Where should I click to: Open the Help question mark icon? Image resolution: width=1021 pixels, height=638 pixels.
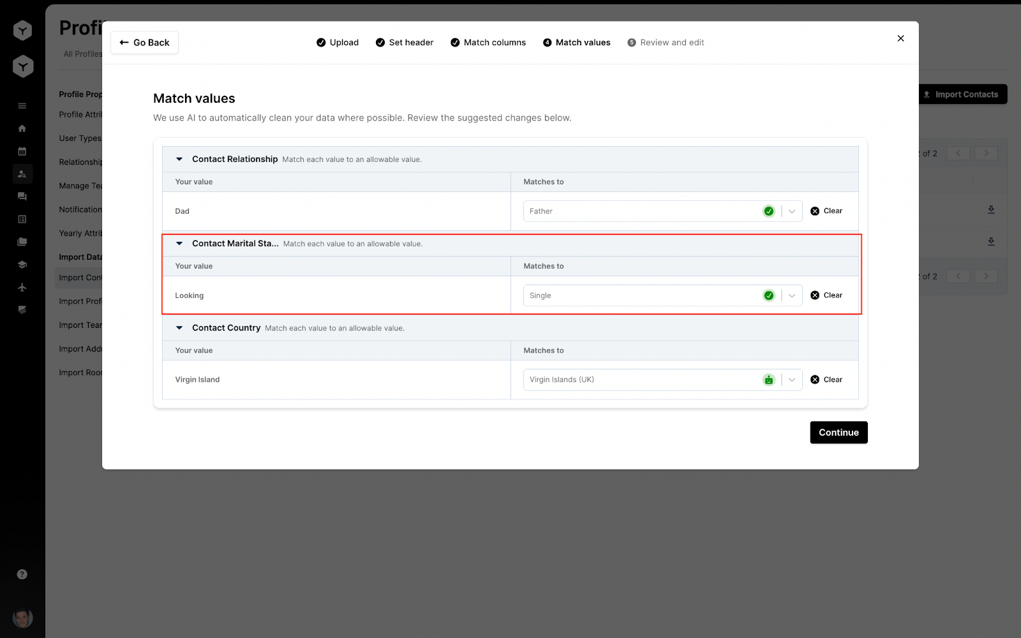[x=22, y=574]
